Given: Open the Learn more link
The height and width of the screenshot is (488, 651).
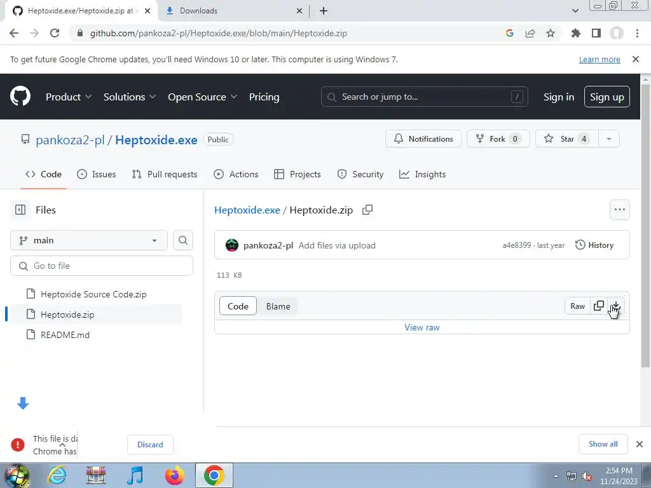Looking at the screenshot, I should pyautogui.click(x=600, y=60).
